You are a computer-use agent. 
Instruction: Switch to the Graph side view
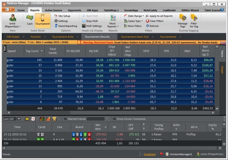click(222, 70)
